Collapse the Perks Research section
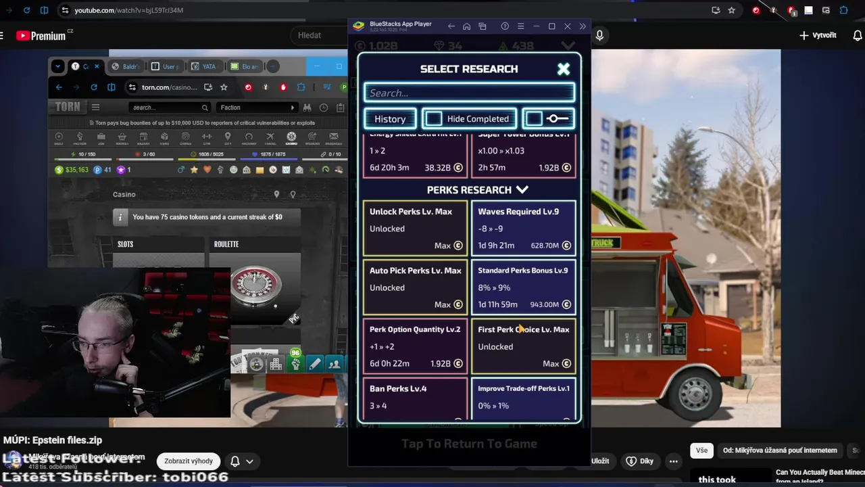The height and width of the screenshot is (487, 865). [x=522, y=190]
